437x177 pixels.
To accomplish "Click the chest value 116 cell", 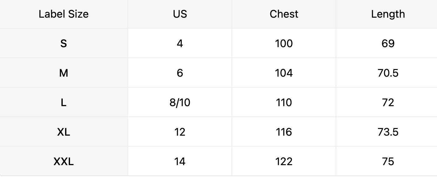I will click(284, 132).
